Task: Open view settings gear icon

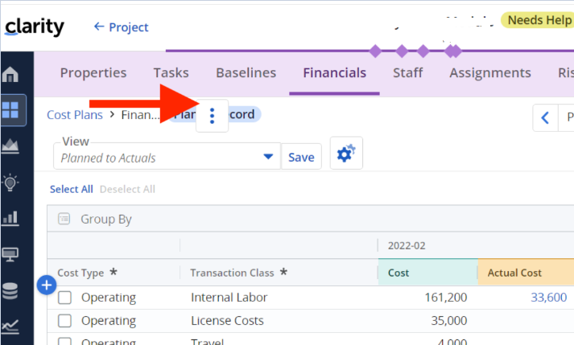Action: pos(346,154)
